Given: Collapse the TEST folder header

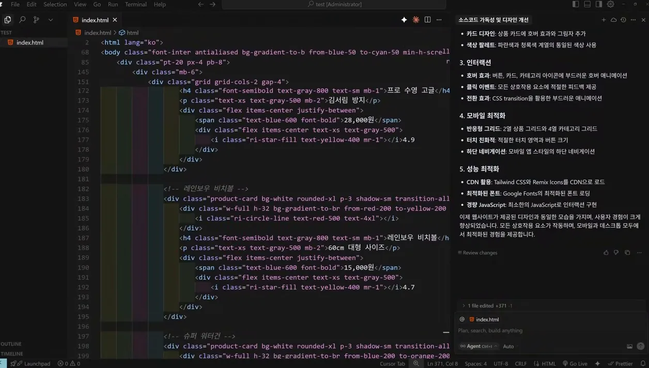Looking at the screenshot, I should coord(6,33).
